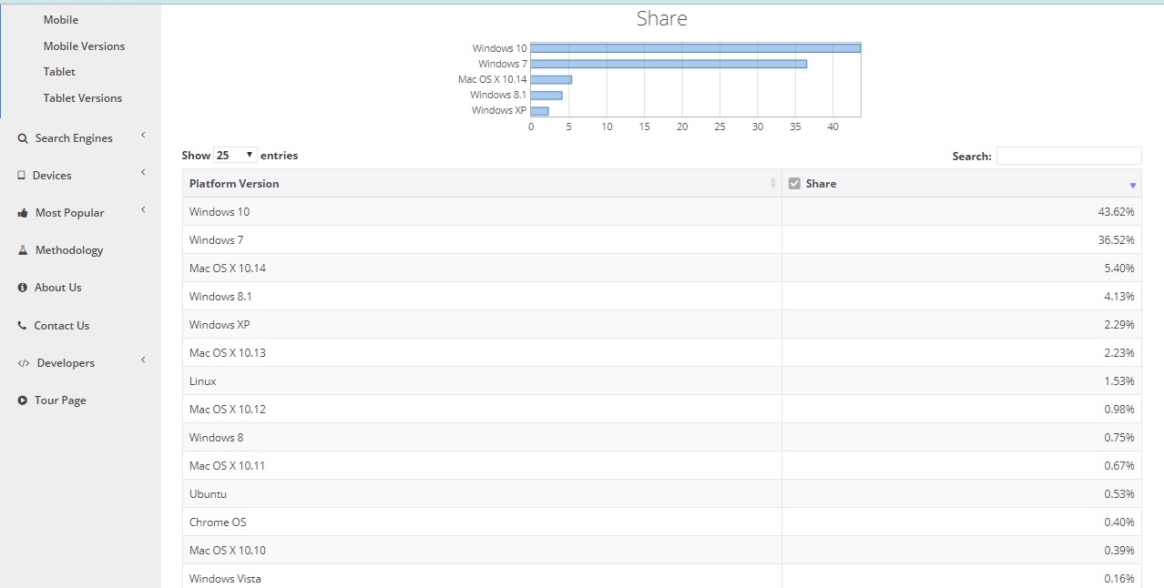Image resolution: width=1164 pixels, height=588 pixels.
Task: Click the Windows 10 chart bar
Action: click(696, 48)
